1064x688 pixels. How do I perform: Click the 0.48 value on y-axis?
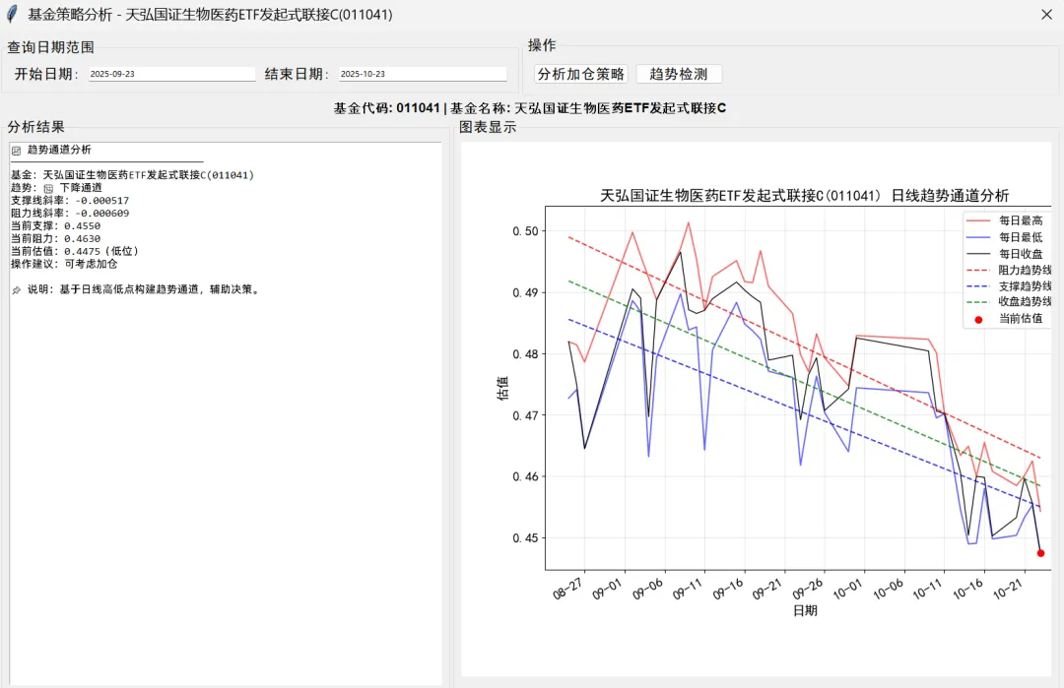coord(525,353)
